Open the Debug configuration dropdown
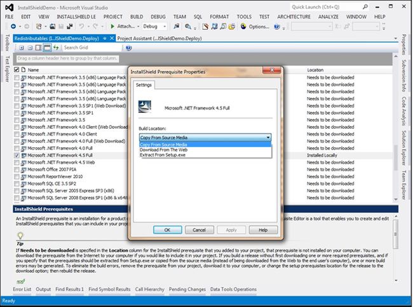Viewport: 413px width, 307px height. point(154,26)
